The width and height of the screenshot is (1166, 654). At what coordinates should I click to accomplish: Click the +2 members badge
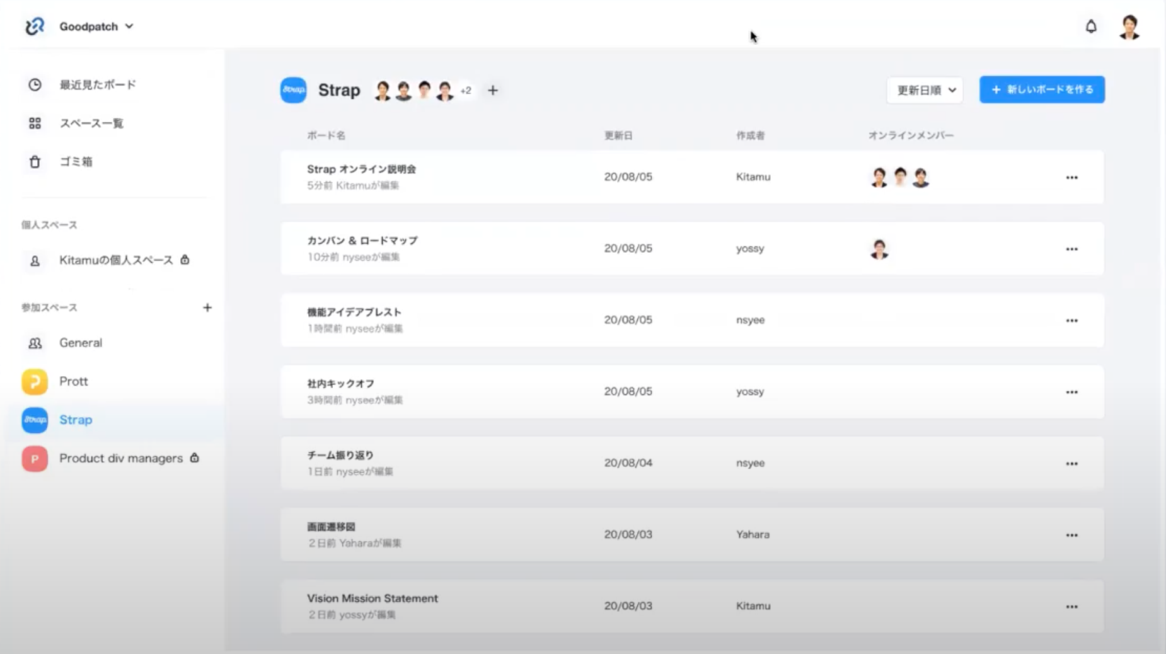click(466, 91)
